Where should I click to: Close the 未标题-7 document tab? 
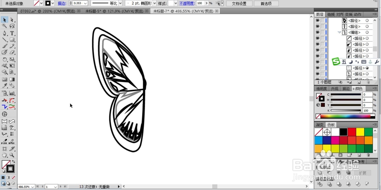point(216,11)
